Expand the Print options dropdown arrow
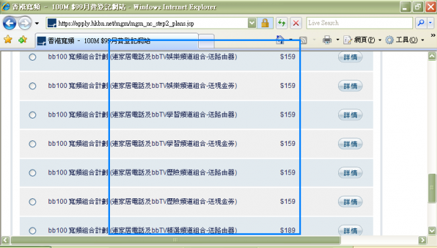Screen dimensions: 437x248 click(x=337, y=40)
